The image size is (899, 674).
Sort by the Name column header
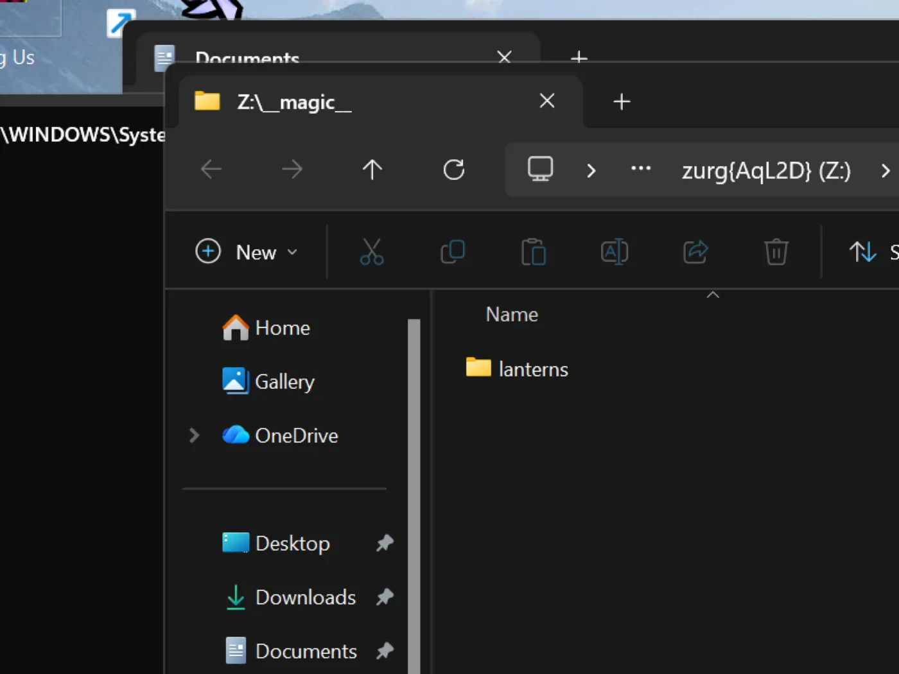point(512,315)
